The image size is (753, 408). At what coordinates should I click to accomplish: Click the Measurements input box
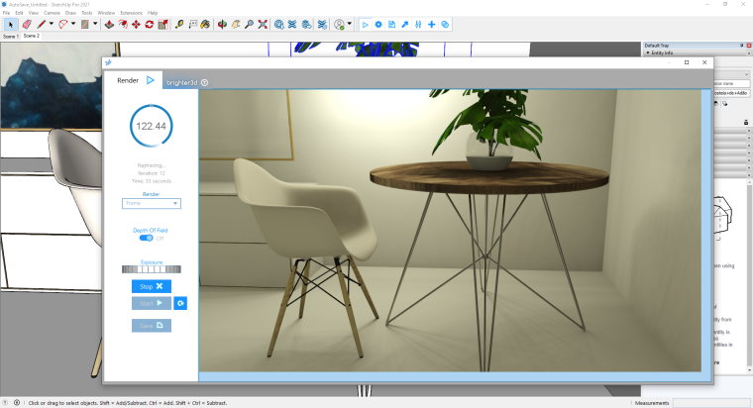711,403
